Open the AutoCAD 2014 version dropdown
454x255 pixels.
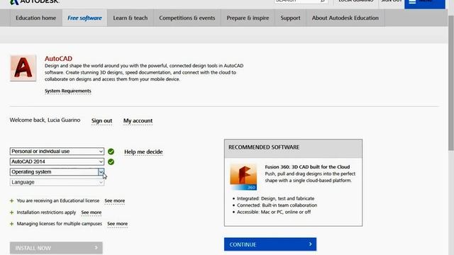(x=57, y=161)
